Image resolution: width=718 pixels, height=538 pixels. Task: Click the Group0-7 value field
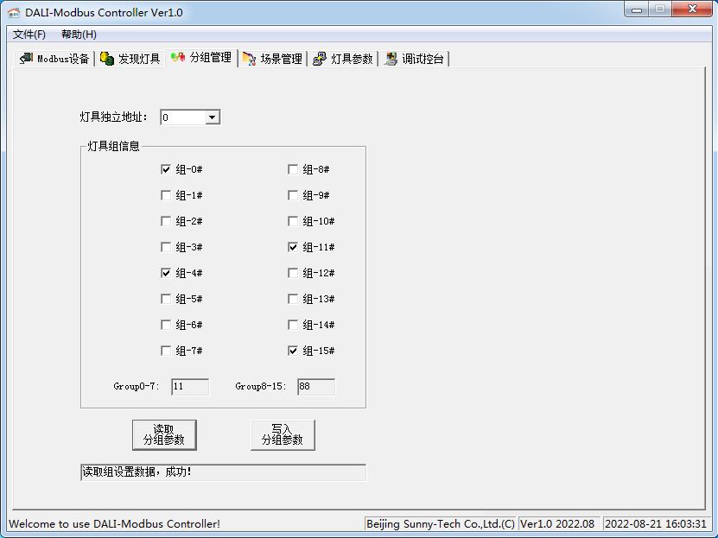(x=190, y=387)
